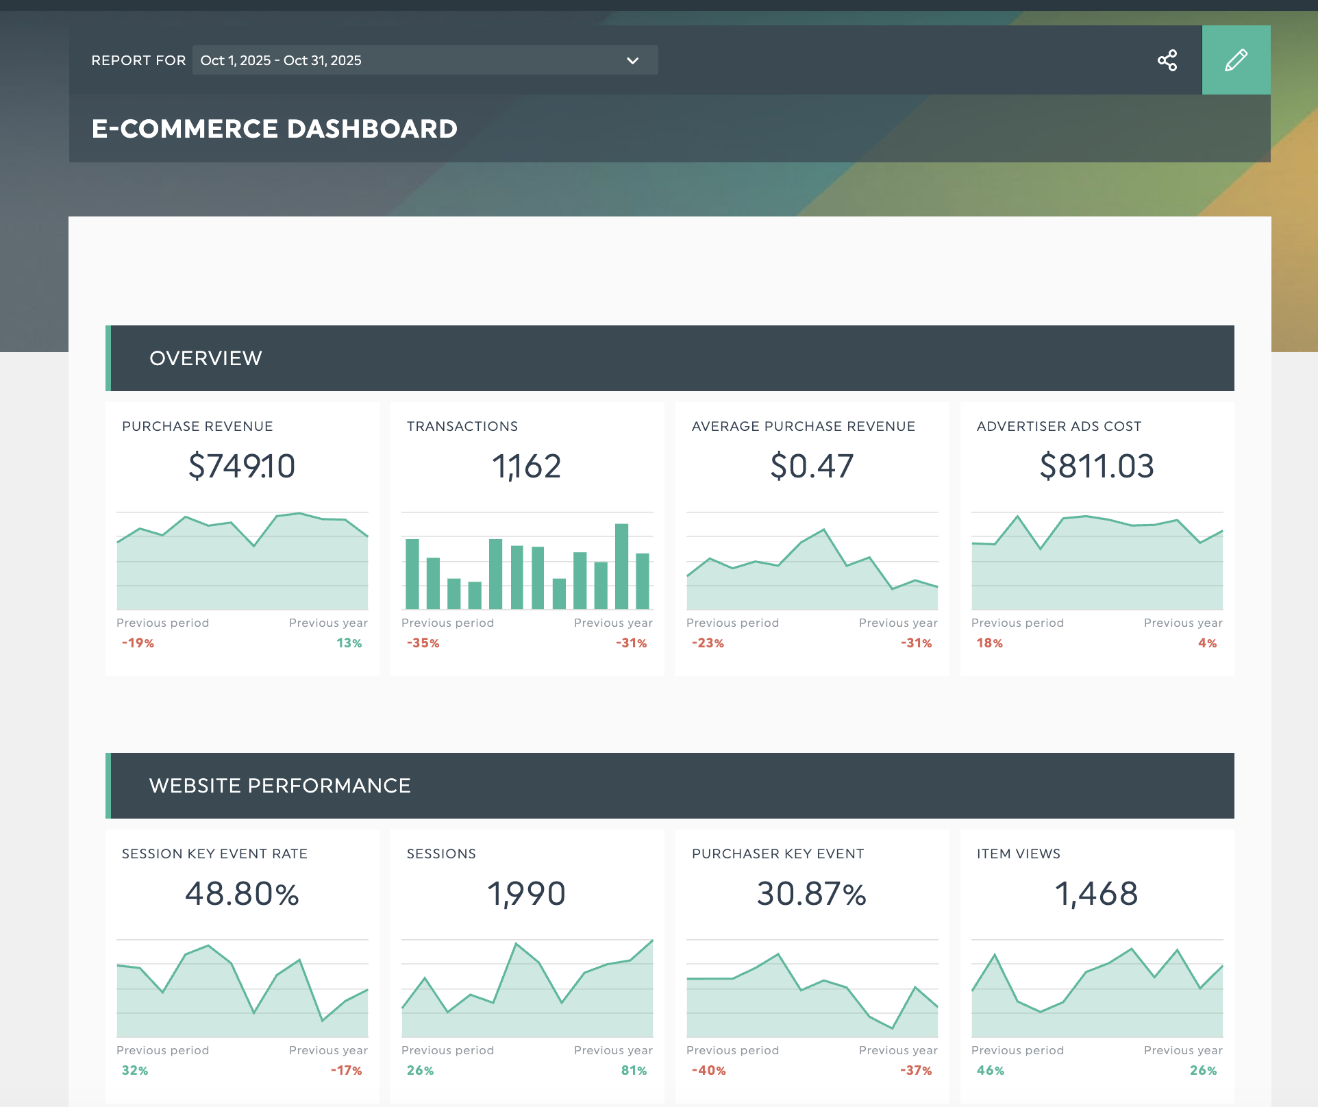Viewport: 1318px width, 1107px height.
Task: Select the Advertiser Ads Cost metric value
Action: (x=1097, y=466)
